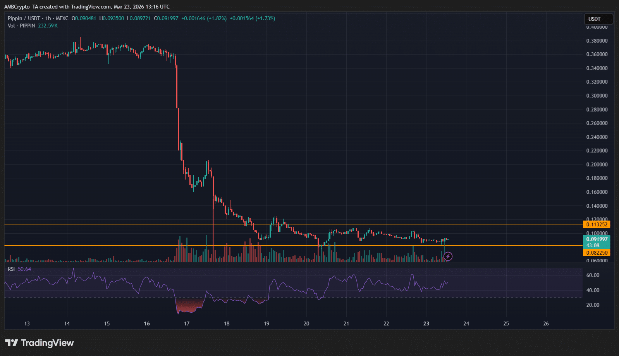Click date 16 on the time axis
Image resolution: width=619 pixels, height=356 pixels.
click(147, 323)
